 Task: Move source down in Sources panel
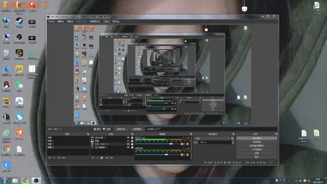112,158
